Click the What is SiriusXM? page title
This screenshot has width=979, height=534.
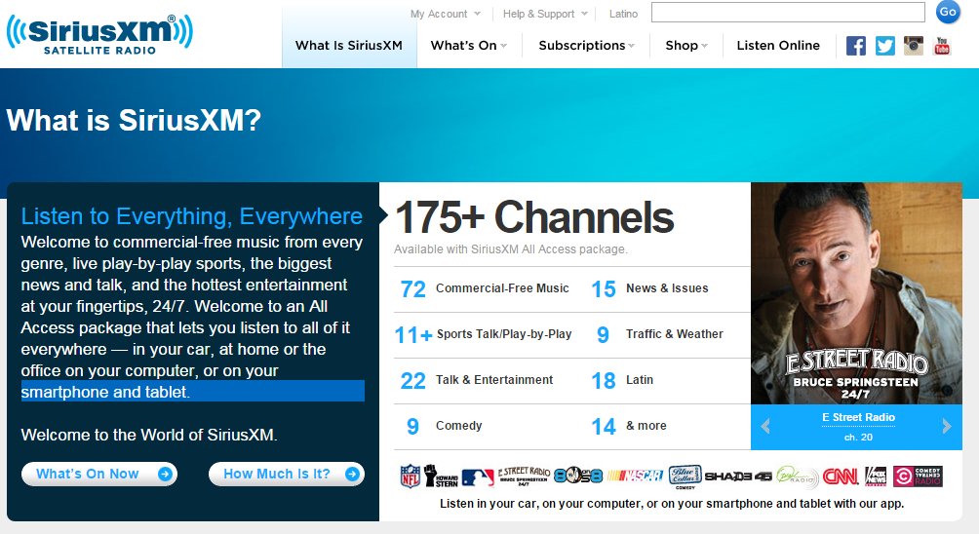point(134,121)
